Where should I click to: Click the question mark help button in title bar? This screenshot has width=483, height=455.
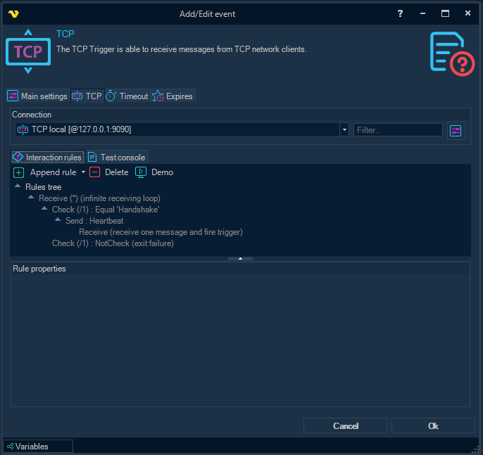(x=401, y=13)
